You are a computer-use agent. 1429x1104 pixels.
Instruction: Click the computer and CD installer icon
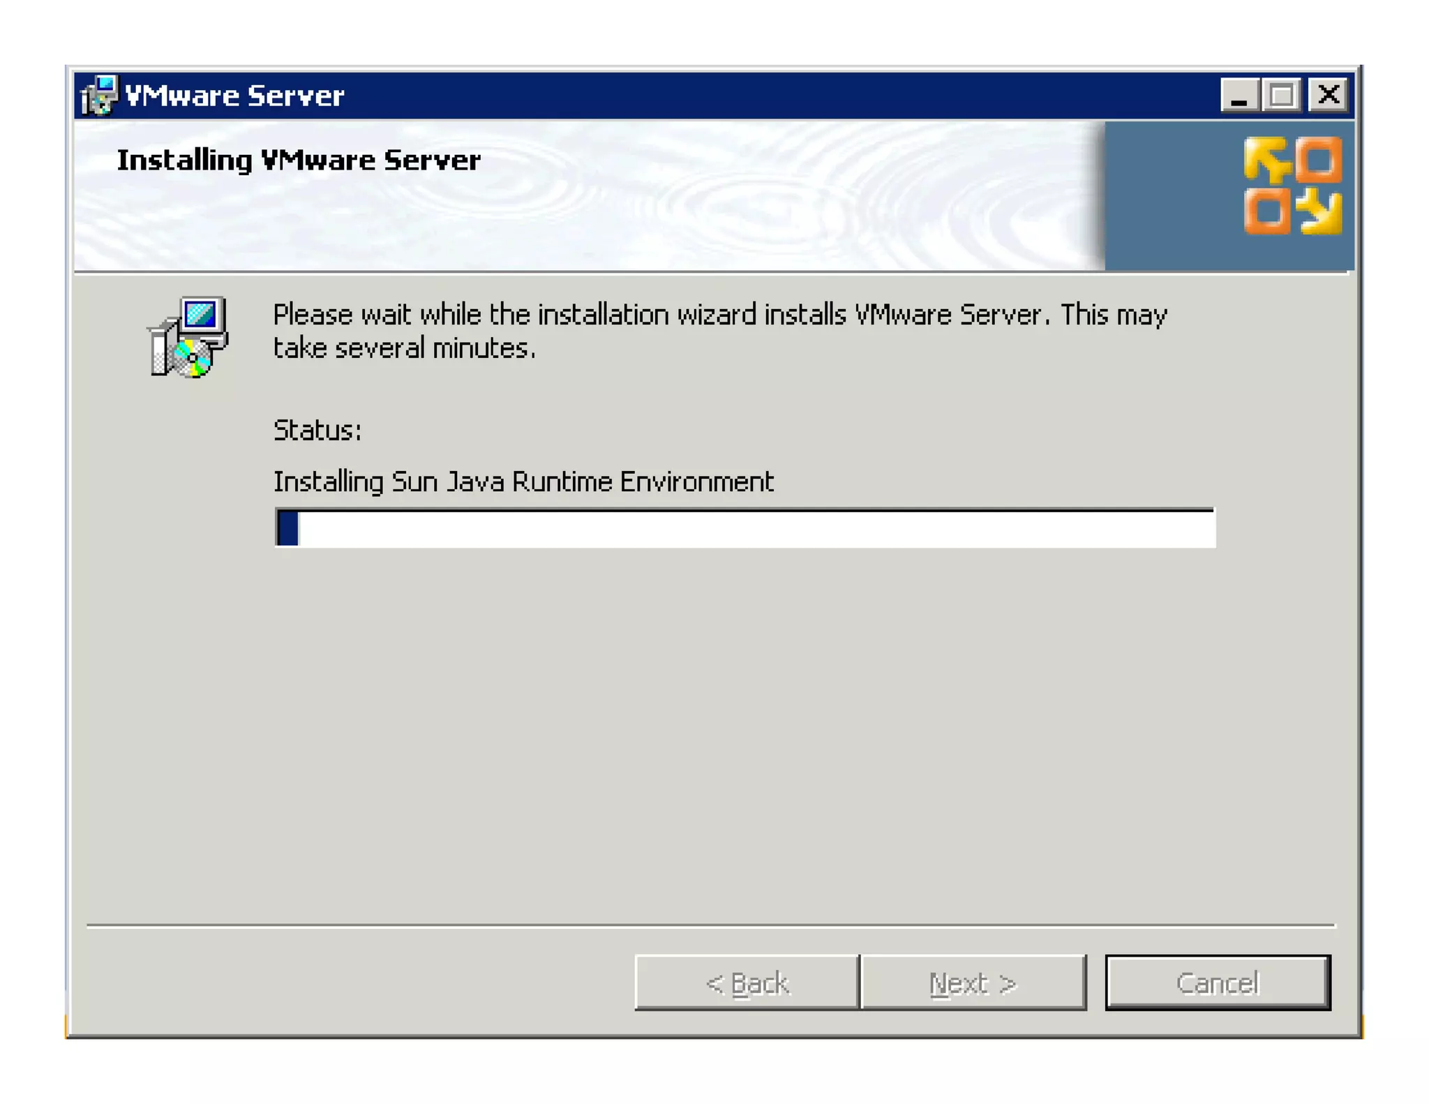point(188,337)
